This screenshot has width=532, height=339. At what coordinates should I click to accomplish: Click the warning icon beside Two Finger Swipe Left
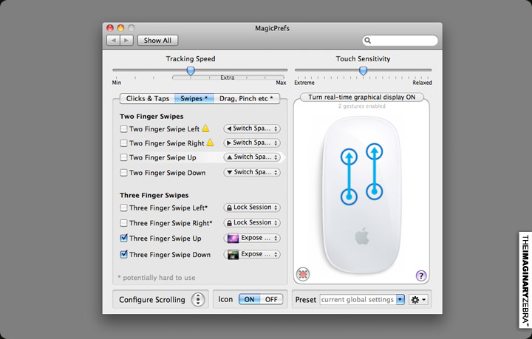(x=206, y=129)
